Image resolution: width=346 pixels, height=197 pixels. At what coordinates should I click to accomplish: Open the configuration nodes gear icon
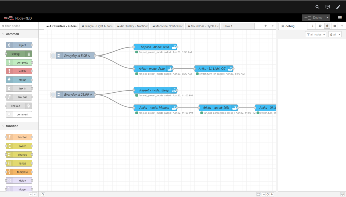pyautogui.click(x=334, y=26)
